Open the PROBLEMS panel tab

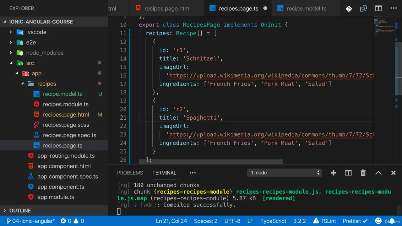coord(130,173)
